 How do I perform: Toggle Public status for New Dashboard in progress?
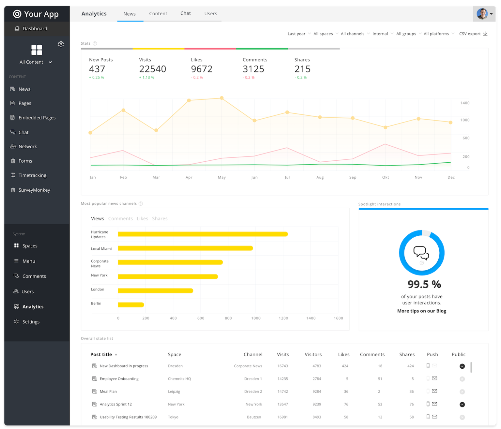click(x=462, y=366)
